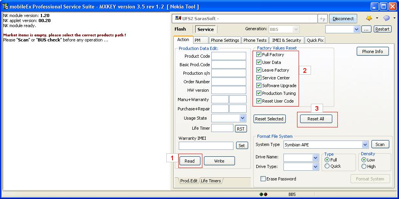Open the Phone Tests tab

(x=255, y=40)
